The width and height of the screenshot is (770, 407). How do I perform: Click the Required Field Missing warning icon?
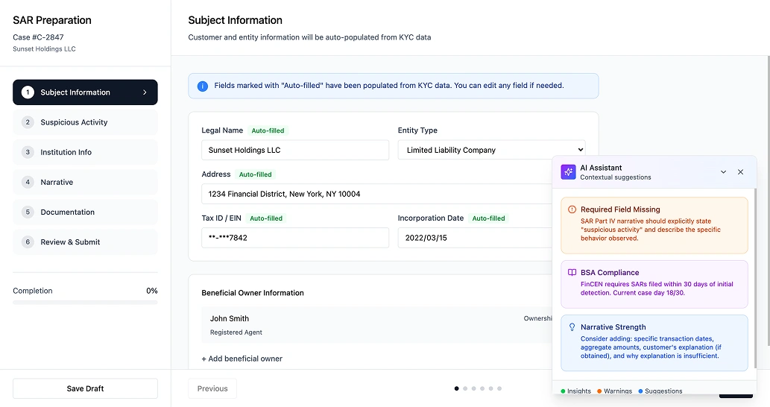click(572, 209)
